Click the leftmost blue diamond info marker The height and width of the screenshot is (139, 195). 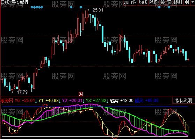(32, 7)
